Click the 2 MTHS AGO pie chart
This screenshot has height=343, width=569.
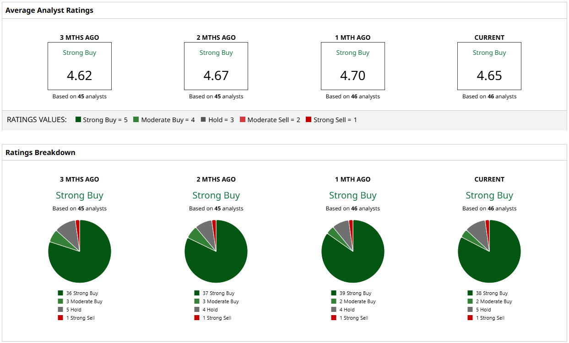[216, 252]
